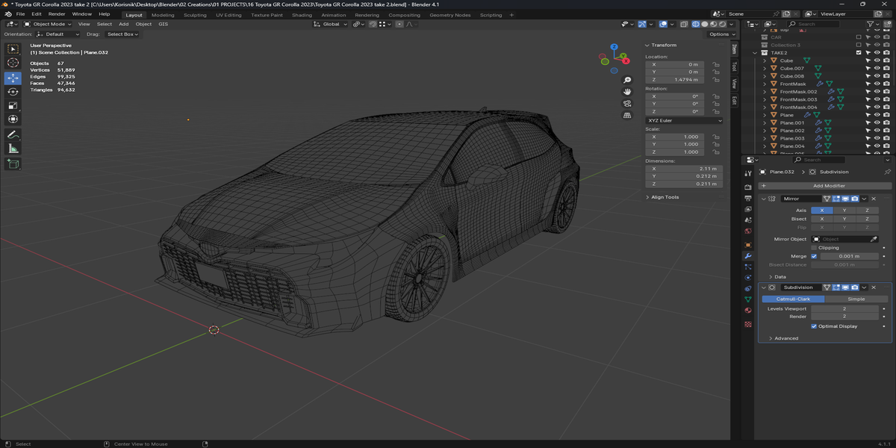Open the XYZ Euler rotation mode dropdown
This screenshot has width=896, height=448.
pos(684,120)
